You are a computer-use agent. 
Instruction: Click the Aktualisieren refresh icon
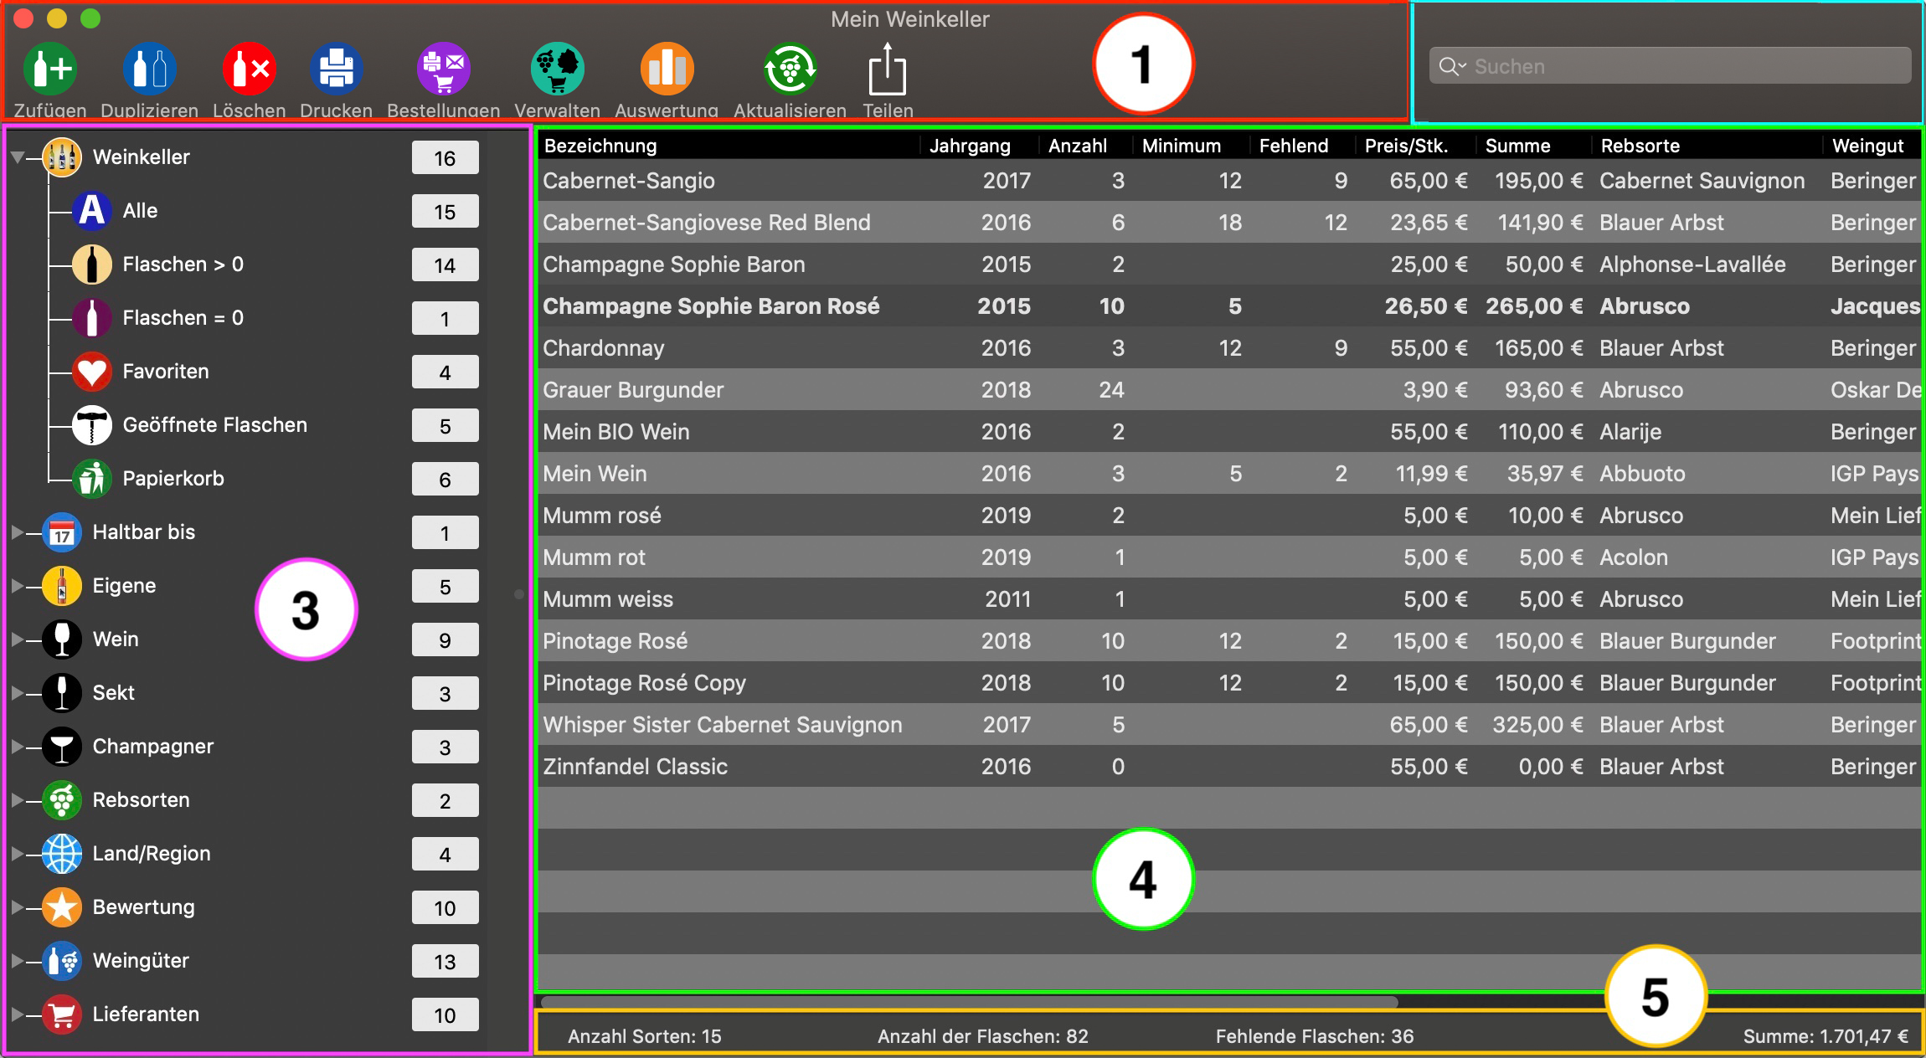coord(790,69)
